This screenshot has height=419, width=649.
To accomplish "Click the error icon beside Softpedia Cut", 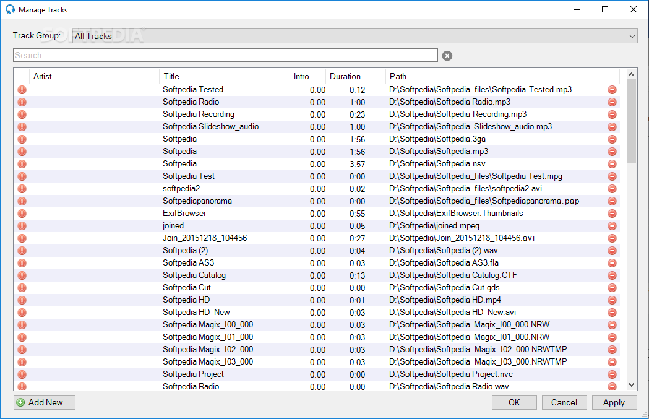I will tap(22, 288).
